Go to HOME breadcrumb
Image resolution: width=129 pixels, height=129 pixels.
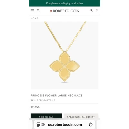pyautogui.click(x=34, y=18)
